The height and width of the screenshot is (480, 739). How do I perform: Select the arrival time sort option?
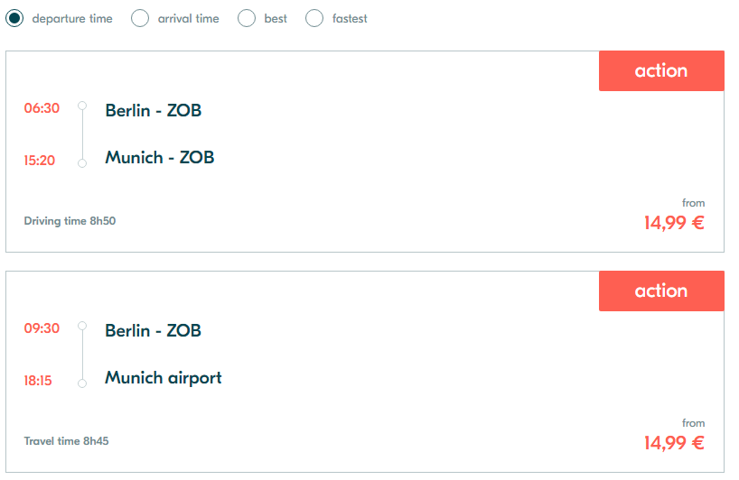140,18
